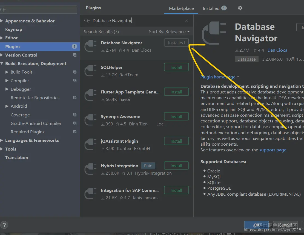Click the project-level icon beside Build Tools
The height and width of the screenshot is (235, 304).
tap(75, 72)
